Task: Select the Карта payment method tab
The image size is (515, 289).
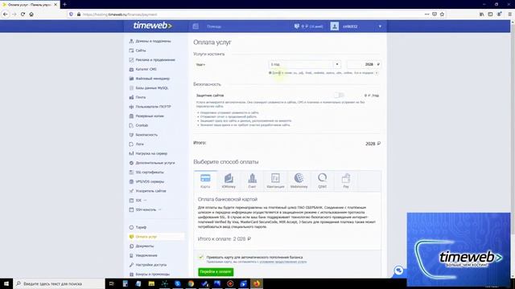Action: pyautogui.click(x=205, y=181)
